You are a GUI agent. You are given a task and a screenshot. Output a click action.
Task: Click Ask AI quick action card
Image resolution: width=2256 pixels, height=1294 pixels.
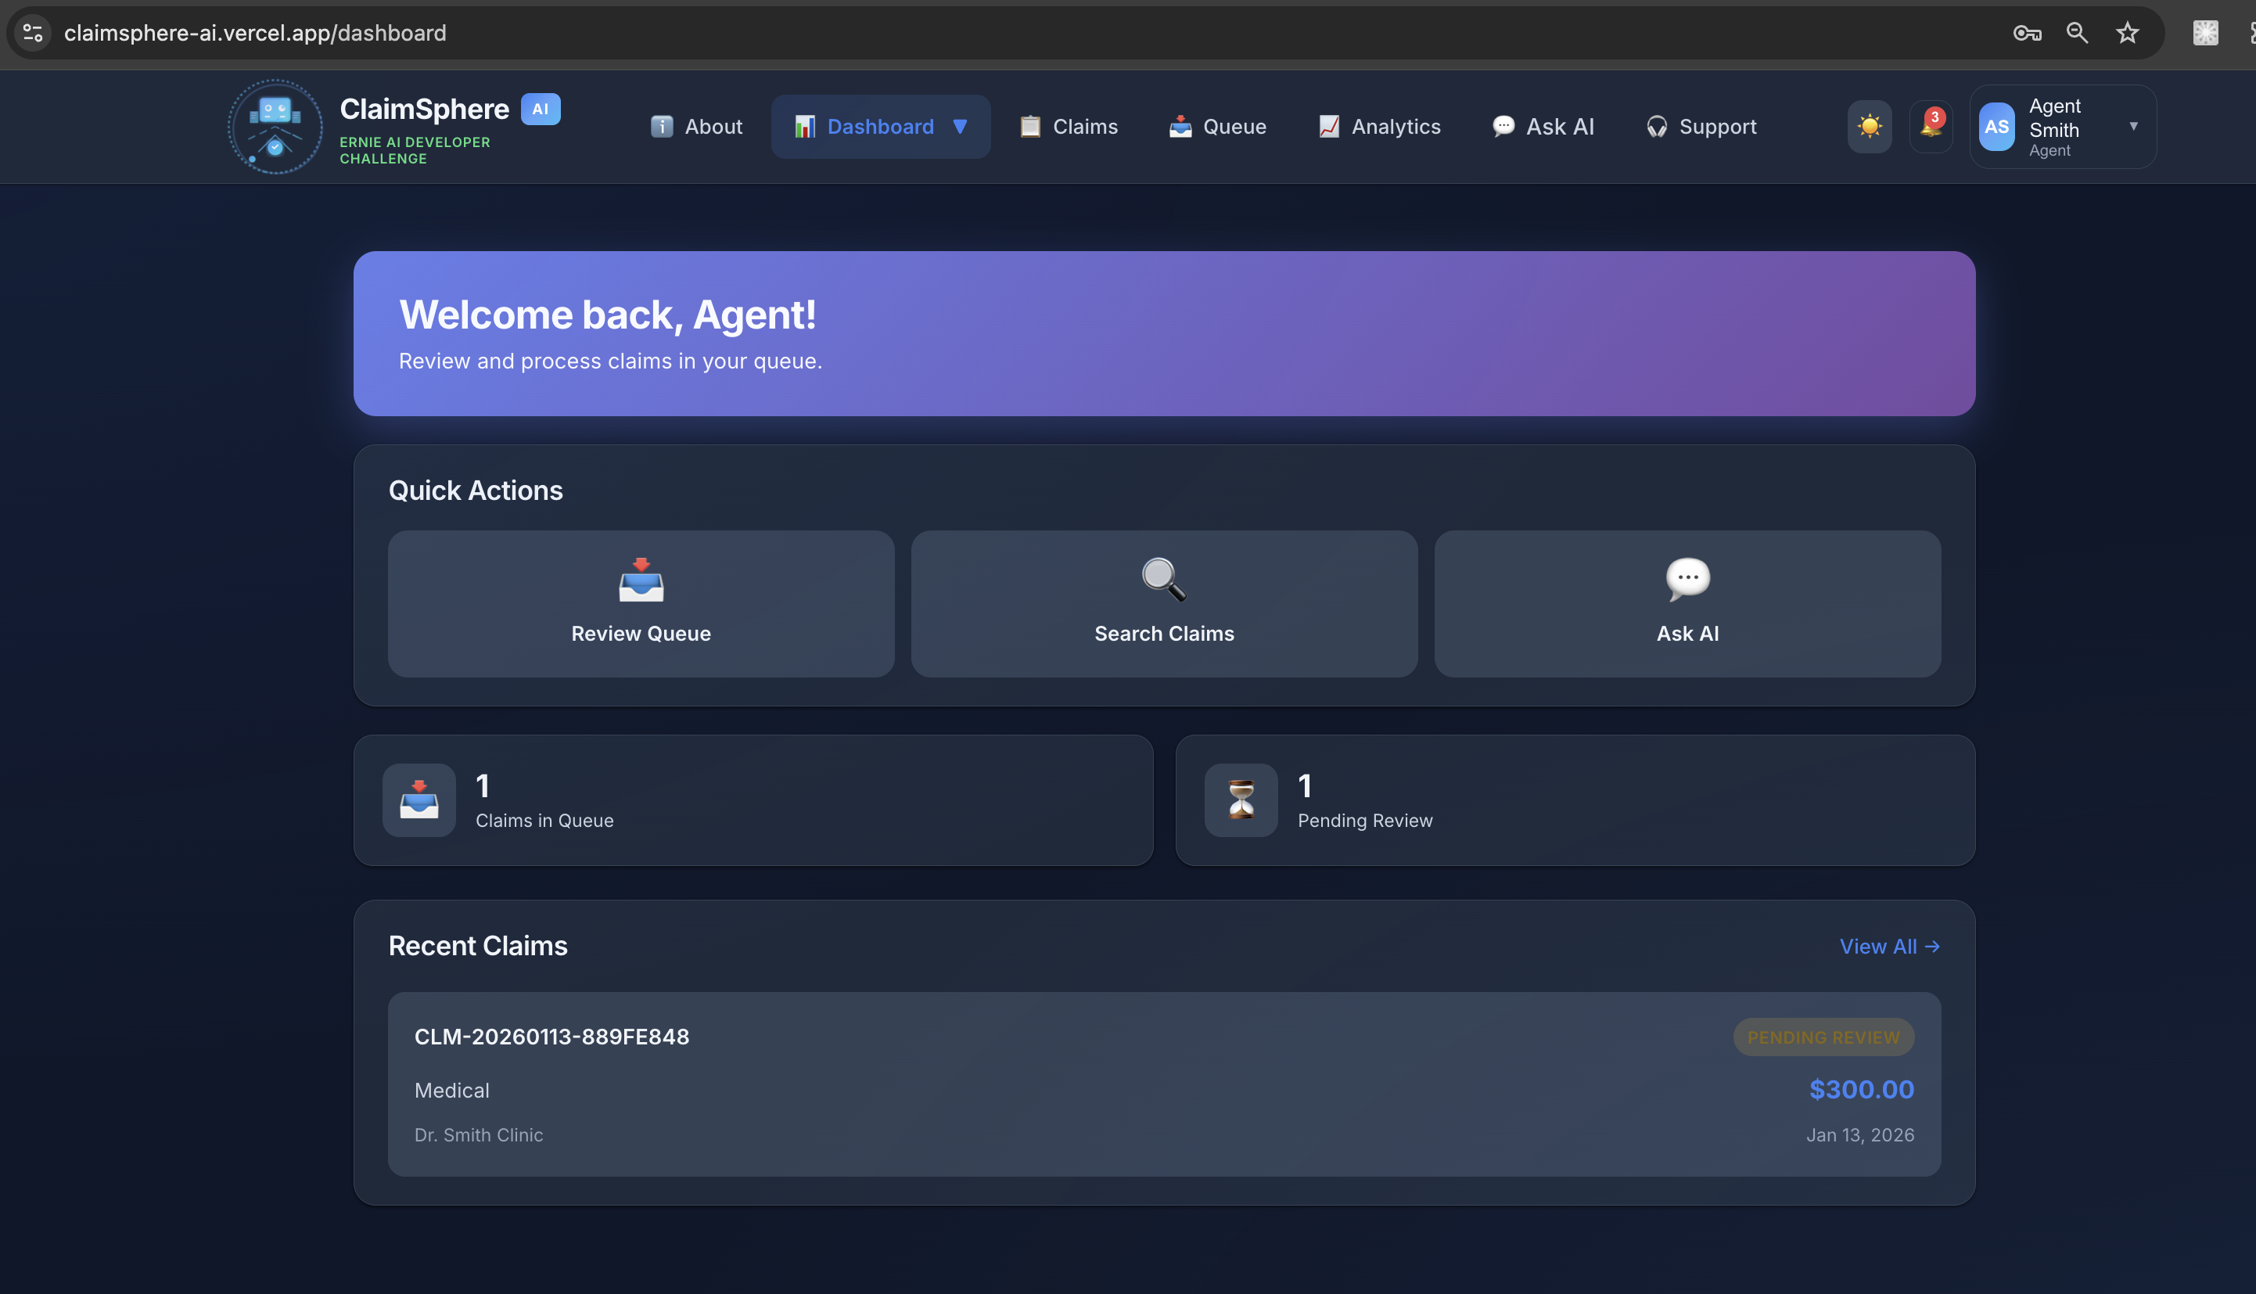[1687, 604]
